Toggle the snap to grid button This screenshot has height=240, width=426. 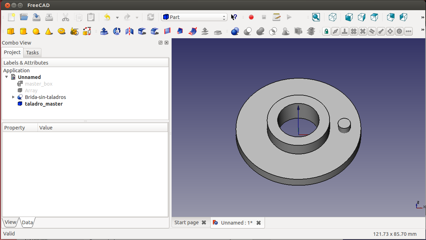(354, 32)
